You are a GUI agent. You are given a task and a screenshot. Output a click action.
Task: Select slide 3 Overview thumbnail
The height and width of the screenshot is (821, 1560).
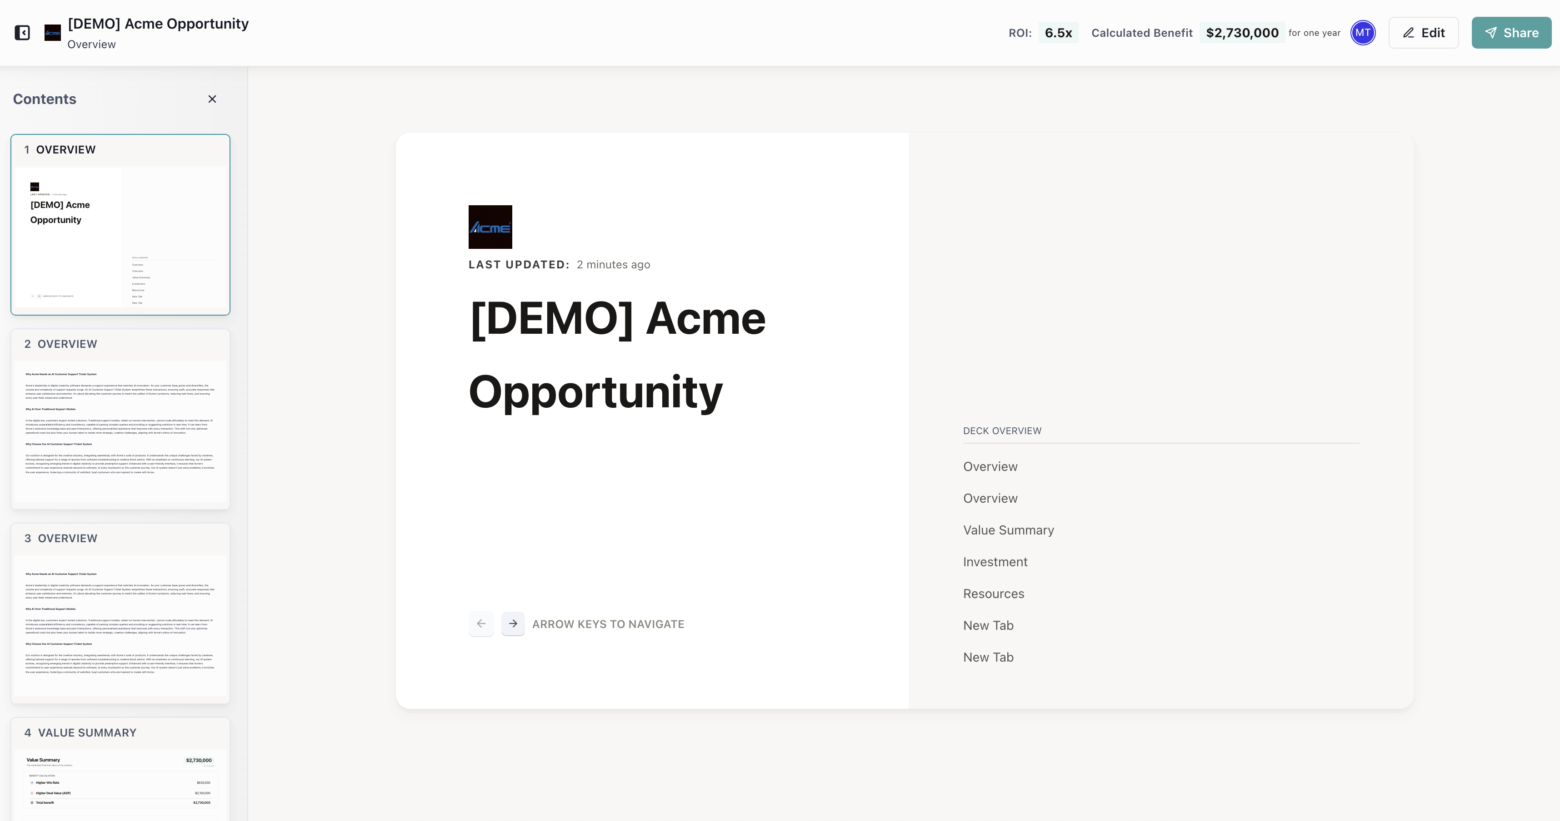tap(120, 613)
